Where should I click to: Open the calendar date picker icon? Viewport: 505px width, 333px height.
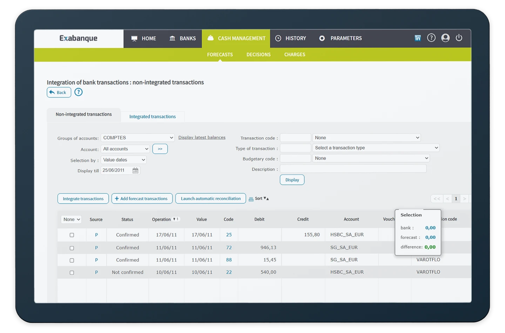coord(135,171)
